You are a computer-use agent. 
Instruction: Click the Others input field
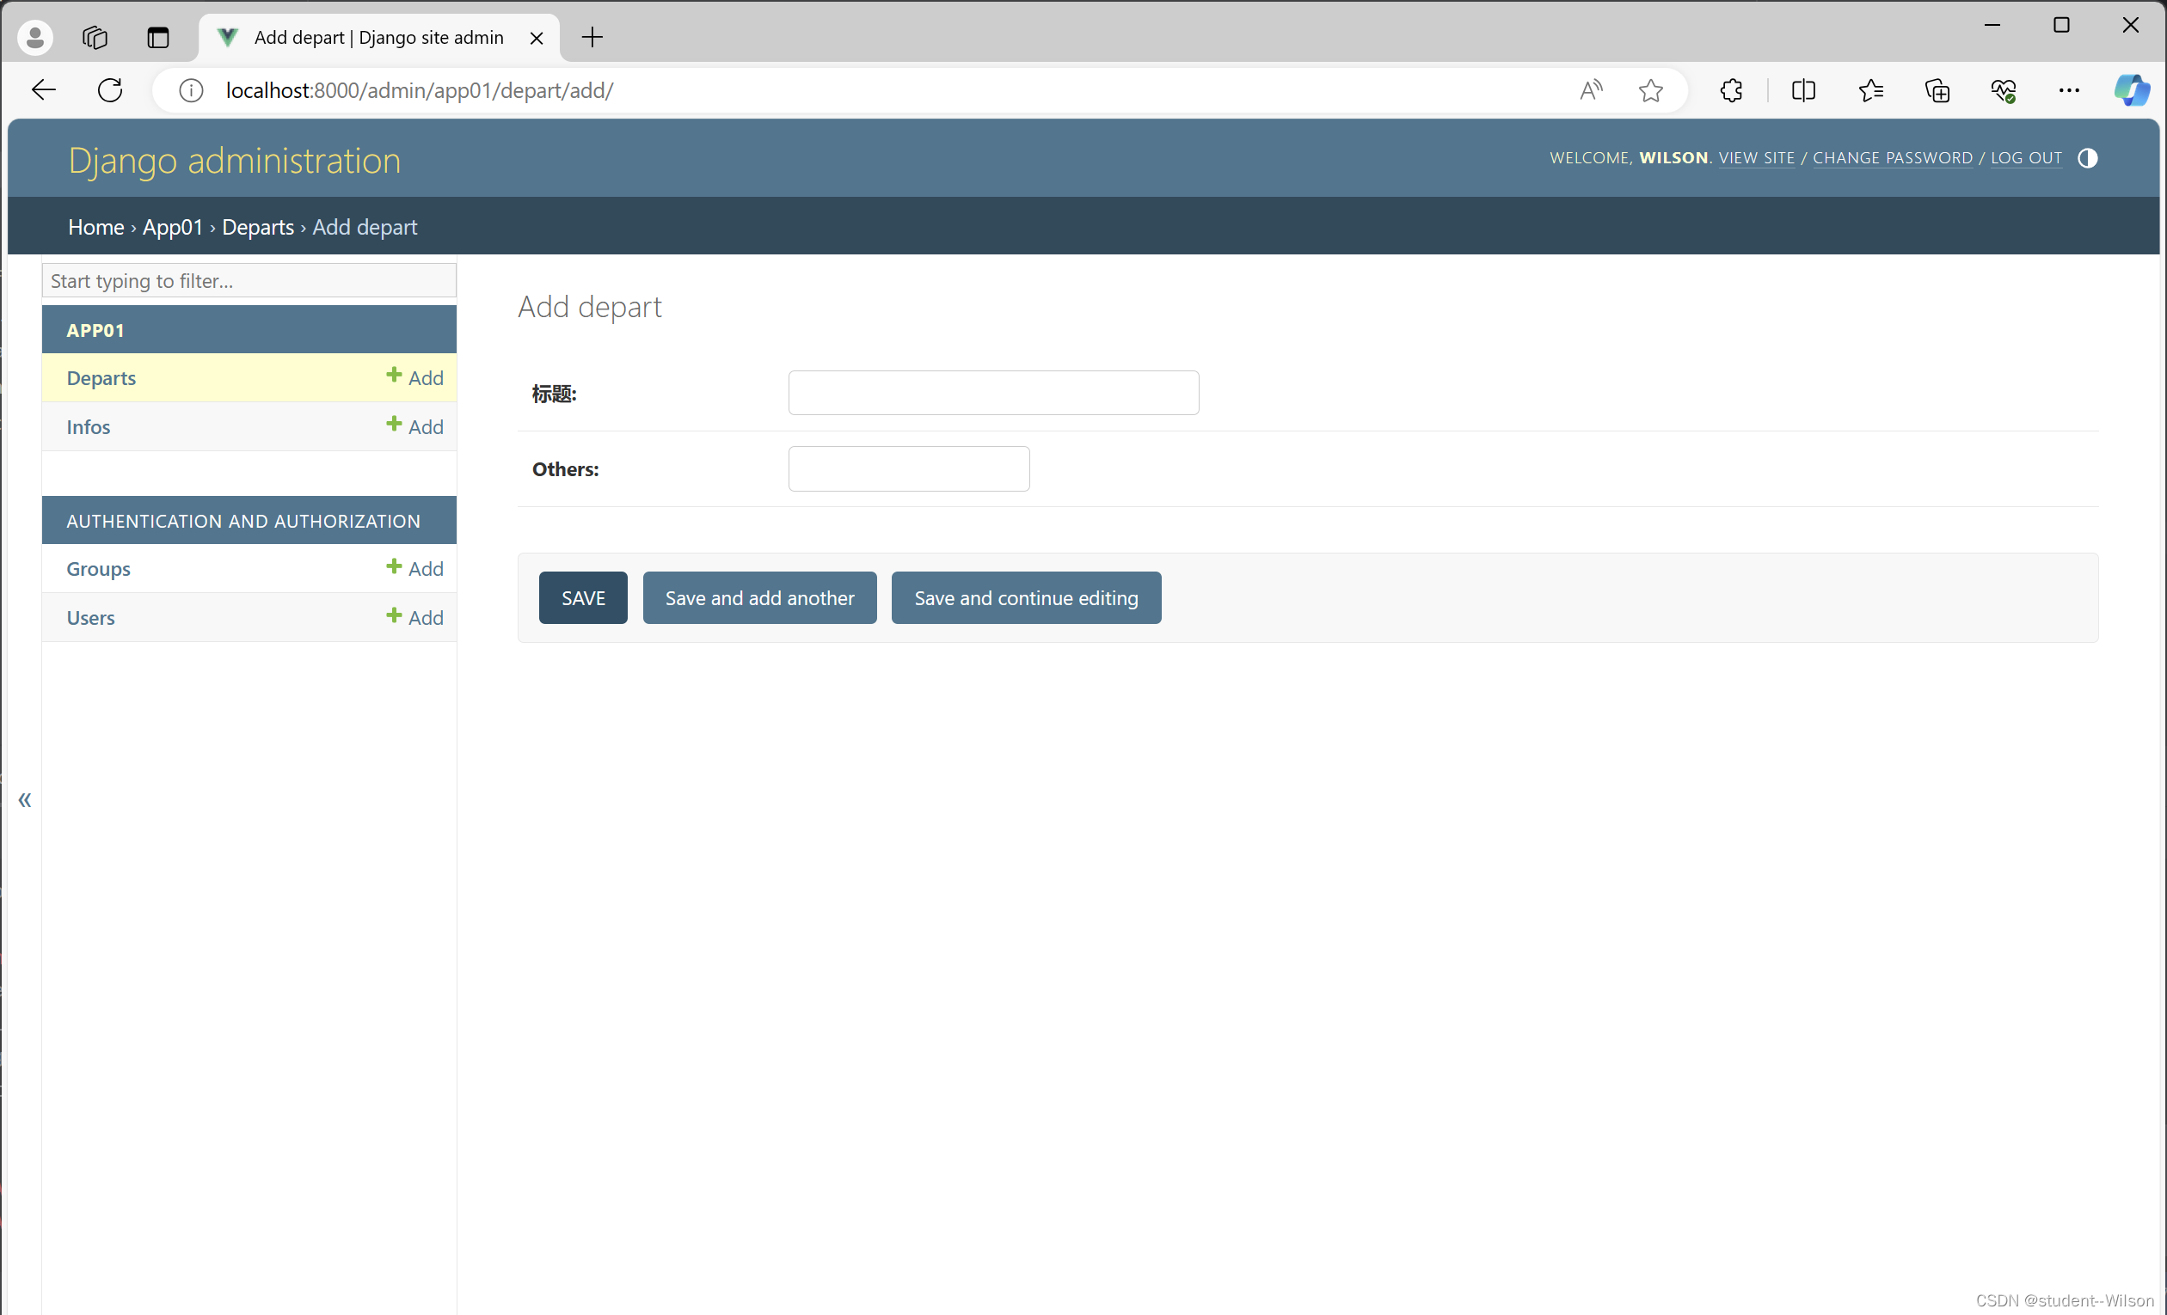coord(909,468)
